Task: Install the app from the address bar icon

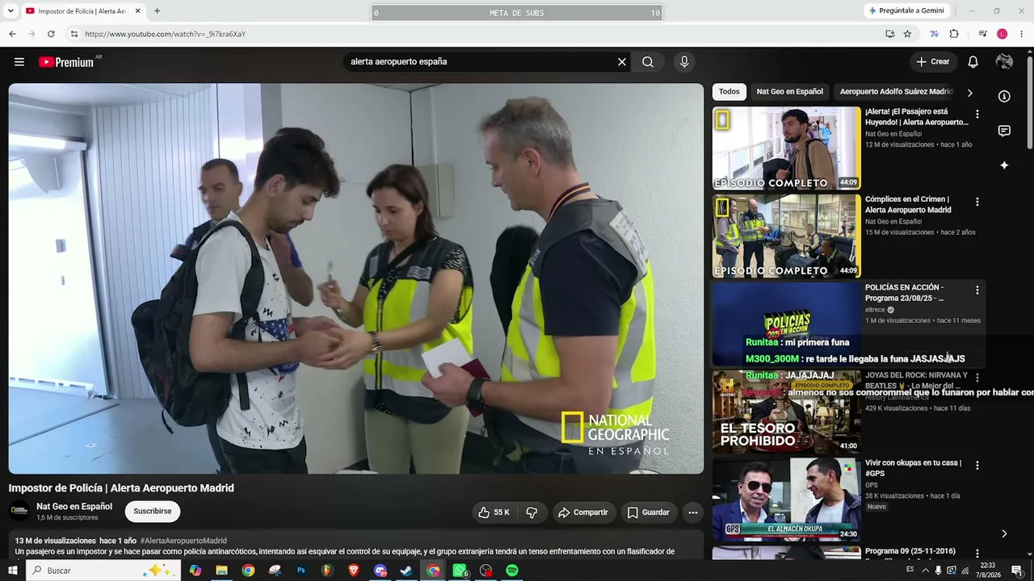Action: [889, 34]
